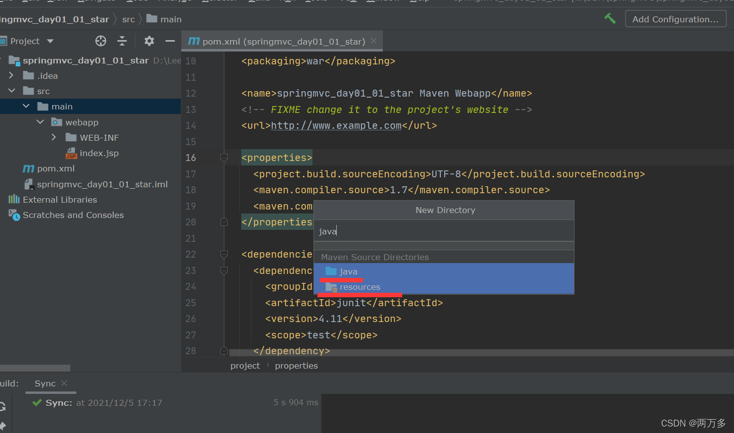Collapse the src folder
734x433 pixels.
[11, 91]
